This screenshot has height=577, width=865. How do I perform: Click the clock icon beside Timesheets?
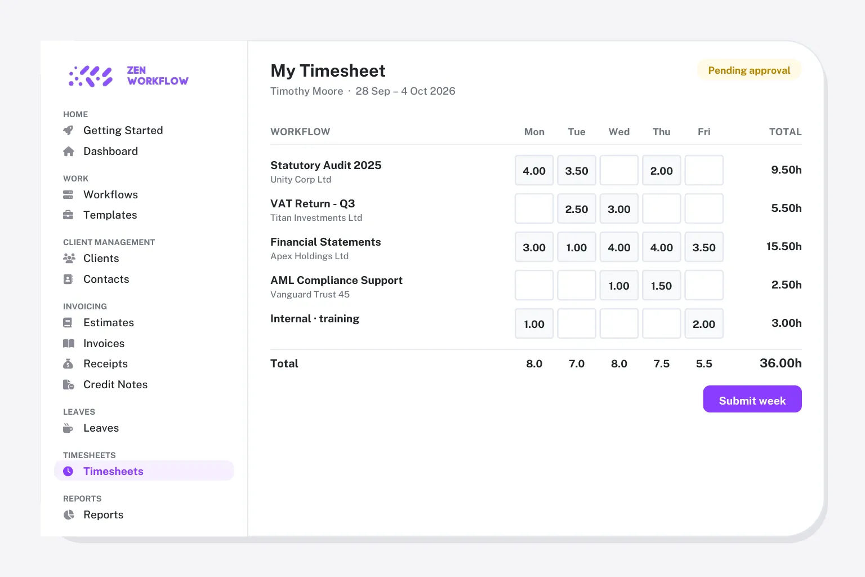pyautogui.click(x=69, y=472)
